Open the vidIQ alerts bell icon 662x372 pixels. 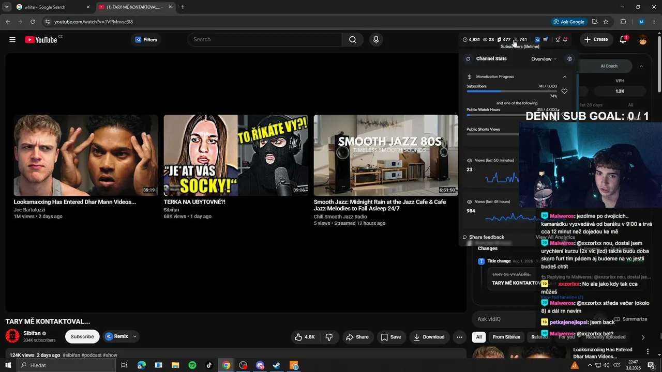pyautogui.click(x=566, y=40)
